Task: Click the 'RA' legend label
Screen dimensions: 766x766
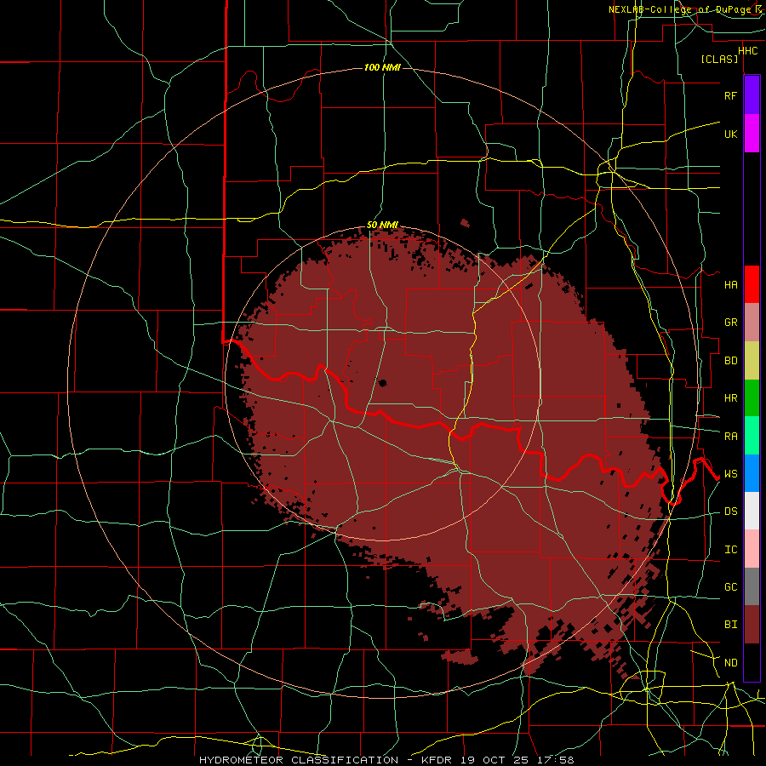Action: click(x=730, y=437)
